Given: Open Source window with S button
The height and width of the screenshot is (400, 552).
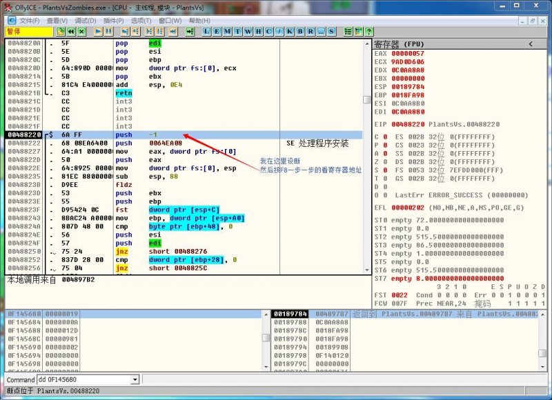Looking at the screenshot, I should pos(331,32).
